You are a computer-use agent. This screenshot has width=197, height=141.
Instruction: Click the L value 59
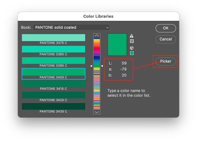pos(124,63)
